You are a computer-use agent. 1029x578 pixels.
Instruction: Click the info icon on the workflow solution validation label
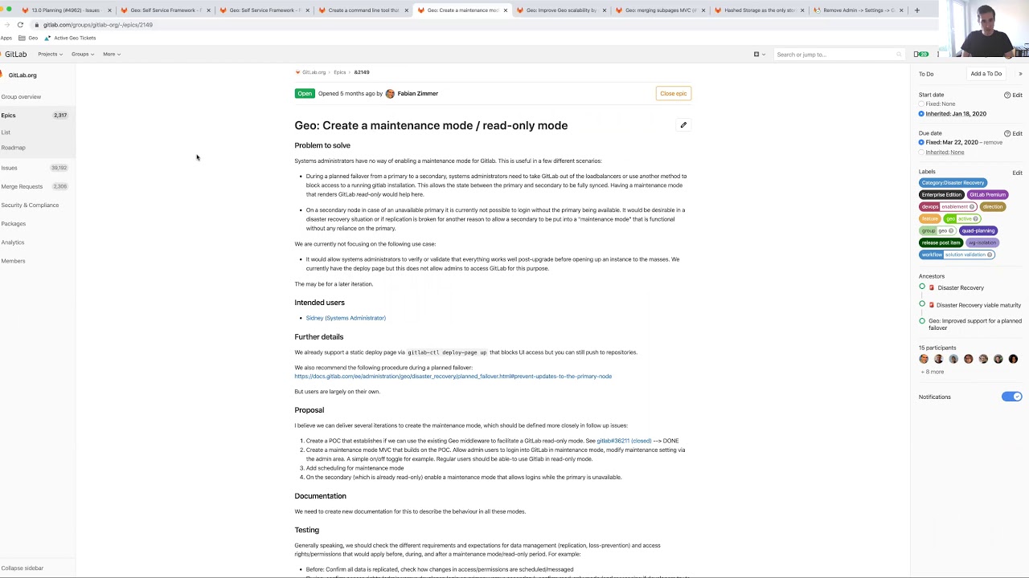(x=990, y=254)
